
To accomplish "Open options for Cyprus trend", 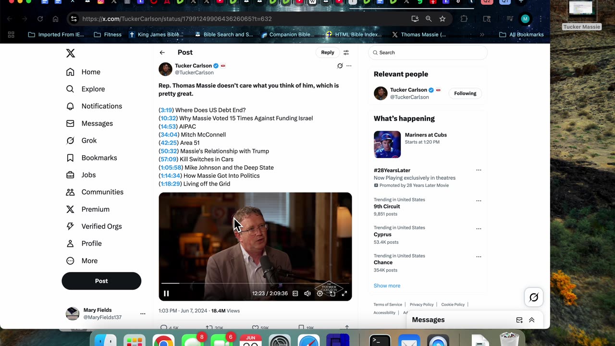I will (479, 229).
